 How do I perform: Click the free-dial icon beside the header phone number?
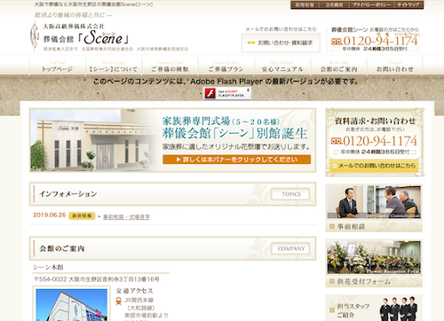(337, 41)
